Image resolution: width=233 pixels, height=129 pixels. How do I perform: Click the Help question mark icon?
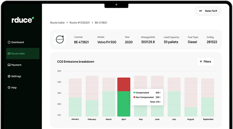point(9,88)
